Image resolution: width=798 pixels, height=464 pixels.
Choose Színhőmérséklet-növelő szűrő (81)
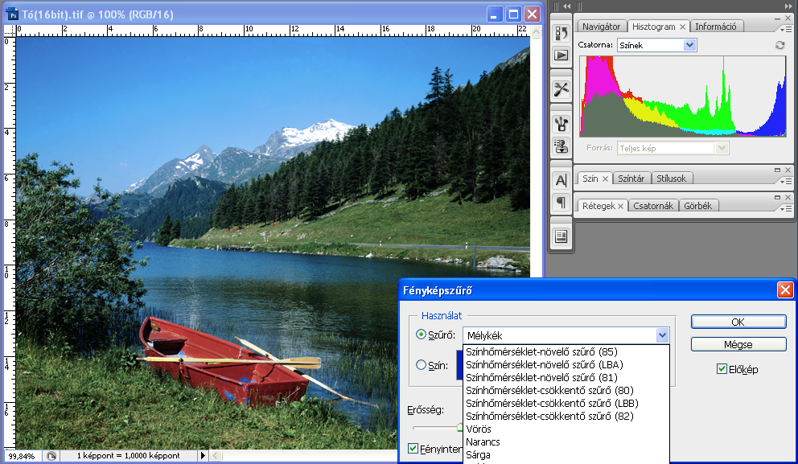pos(566,377)
